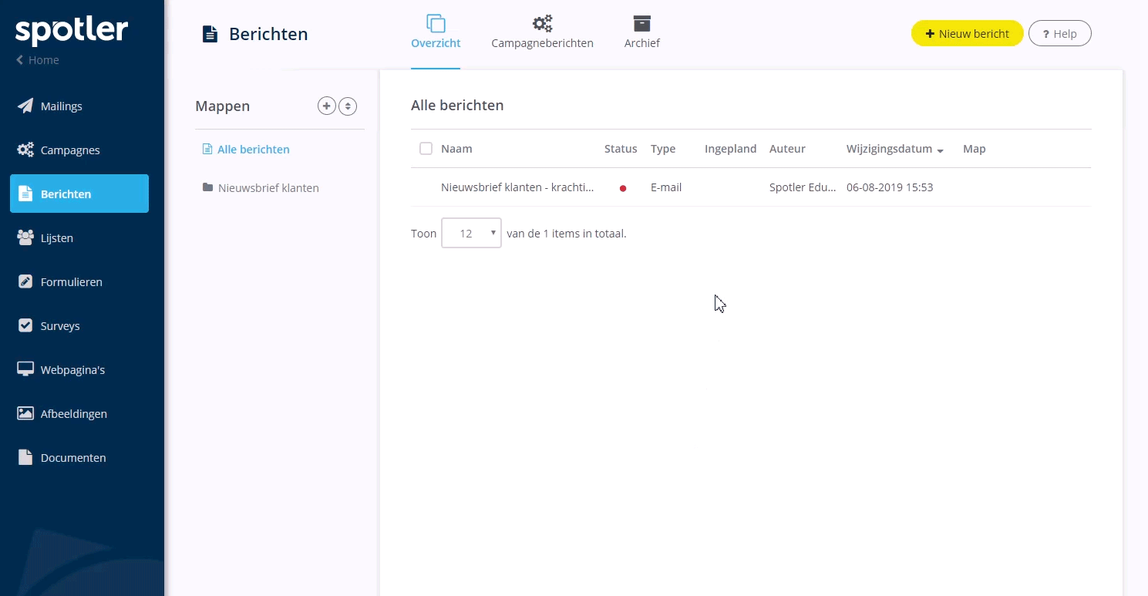Add a new folder with plus icon
The height and width of the screenshot is (596, 1148).
pos(327,106)
